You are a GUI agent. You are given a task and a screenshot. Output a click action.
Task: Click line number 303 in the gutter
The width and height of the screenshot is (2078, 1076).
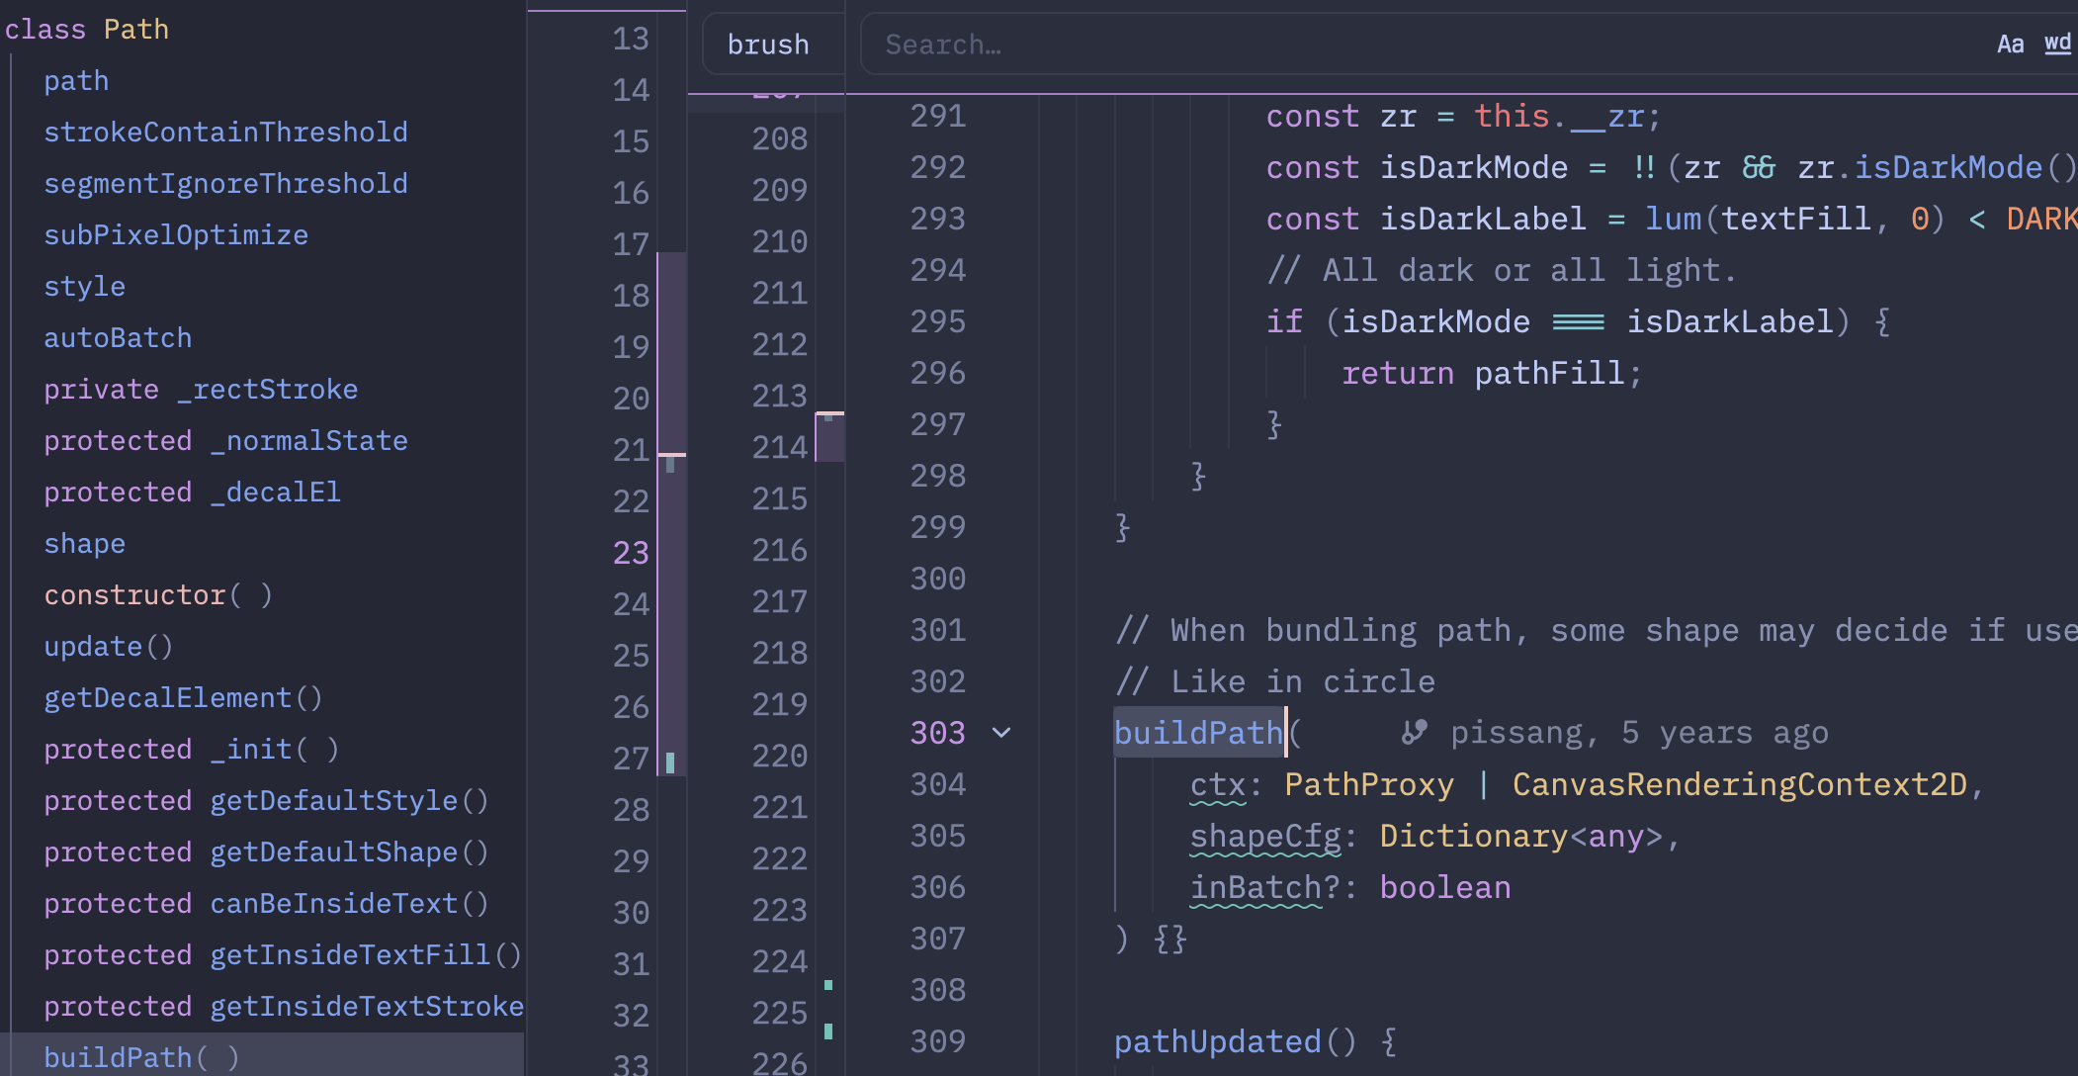(937, 733)
